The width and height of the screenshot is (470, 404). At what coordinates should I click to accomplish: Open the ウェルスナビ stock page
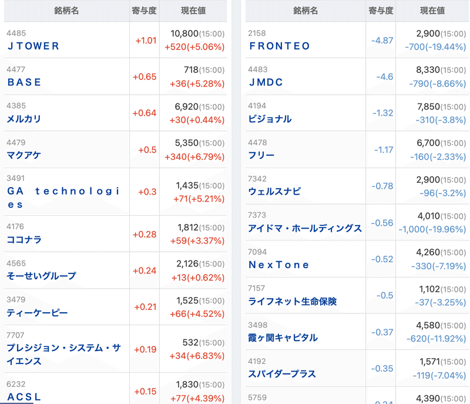pyautogui.click(x=274, y=192)
